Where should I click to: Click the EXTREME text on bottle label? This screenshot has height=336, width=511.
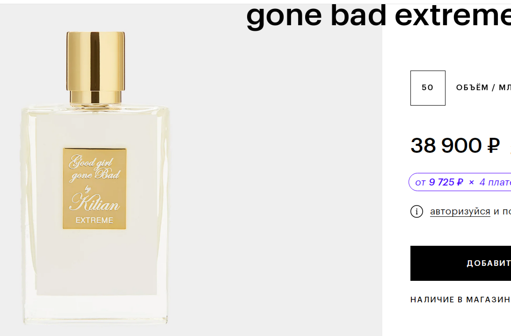[95, 221]
